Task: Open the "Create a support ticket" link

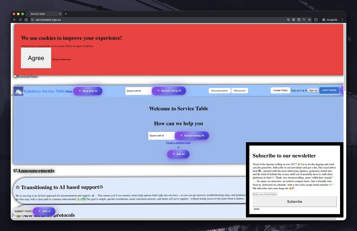Action: (x=178, y=142)
